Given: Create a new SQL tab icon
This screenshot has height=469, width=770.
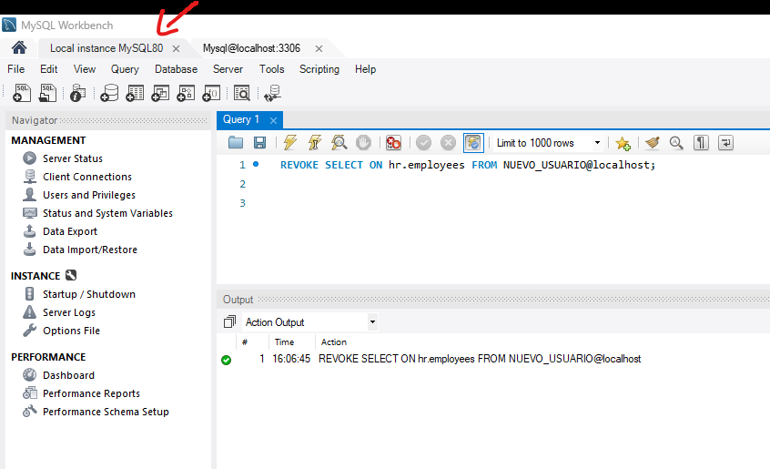Looking at the screenshot, I should 21,93.
